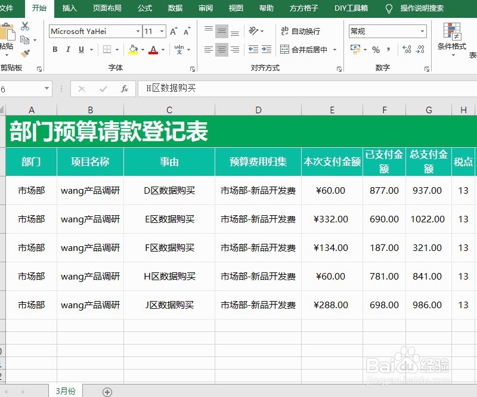Open the fill color dropdown arrow
The height and width of the screenshot is (397, 477).
[143, 49]
